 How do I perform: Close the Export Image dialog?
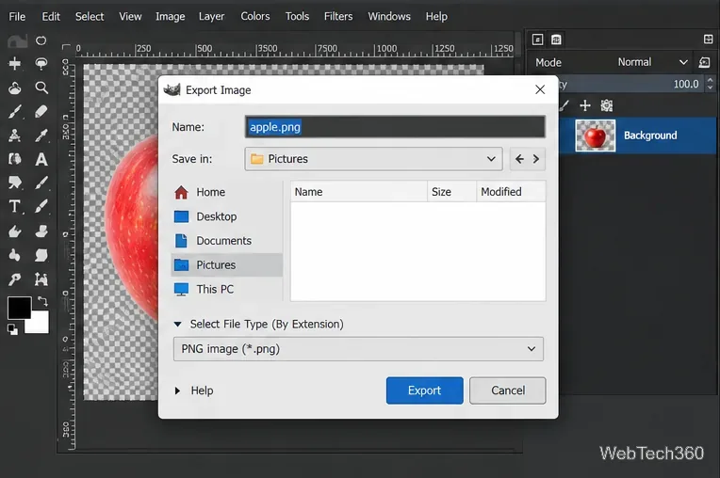click(x=540, y=89)
